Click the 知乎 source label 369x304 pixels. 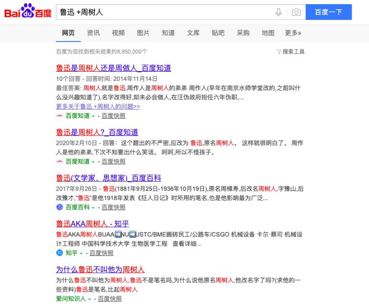click(72, 253)
